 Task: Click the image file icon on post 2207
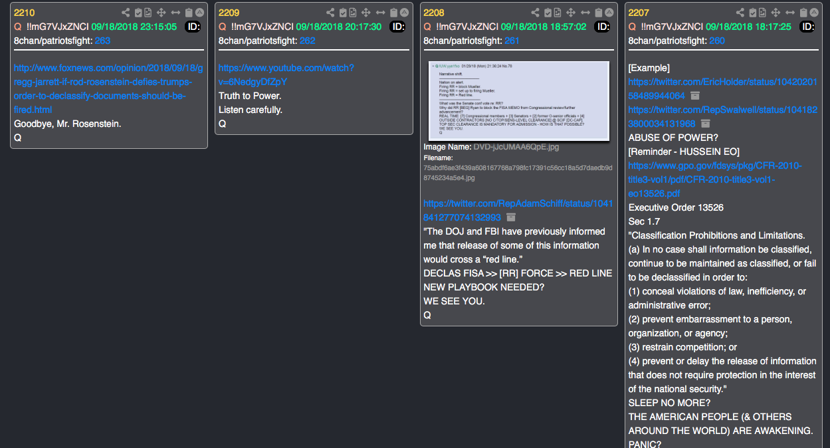(x=762, y=13)
